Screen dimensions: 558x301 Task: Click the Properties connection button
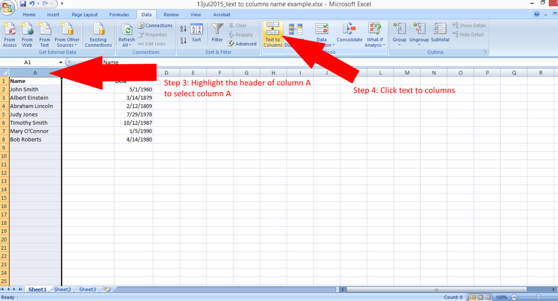pos(153,34)
